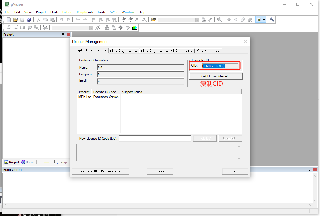Click the Insert Breakpoint filled circle icon
The height and width of the screenshot is (216, 320).
click(x=229, y=20)
